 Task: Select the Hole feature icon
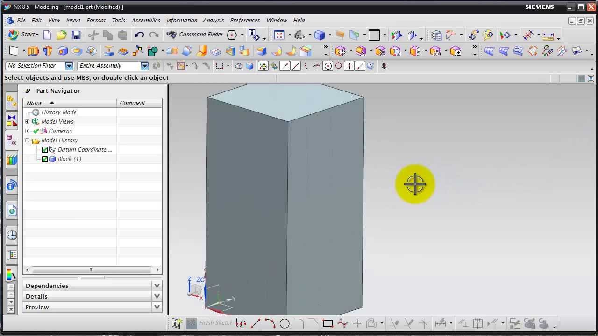63,51
